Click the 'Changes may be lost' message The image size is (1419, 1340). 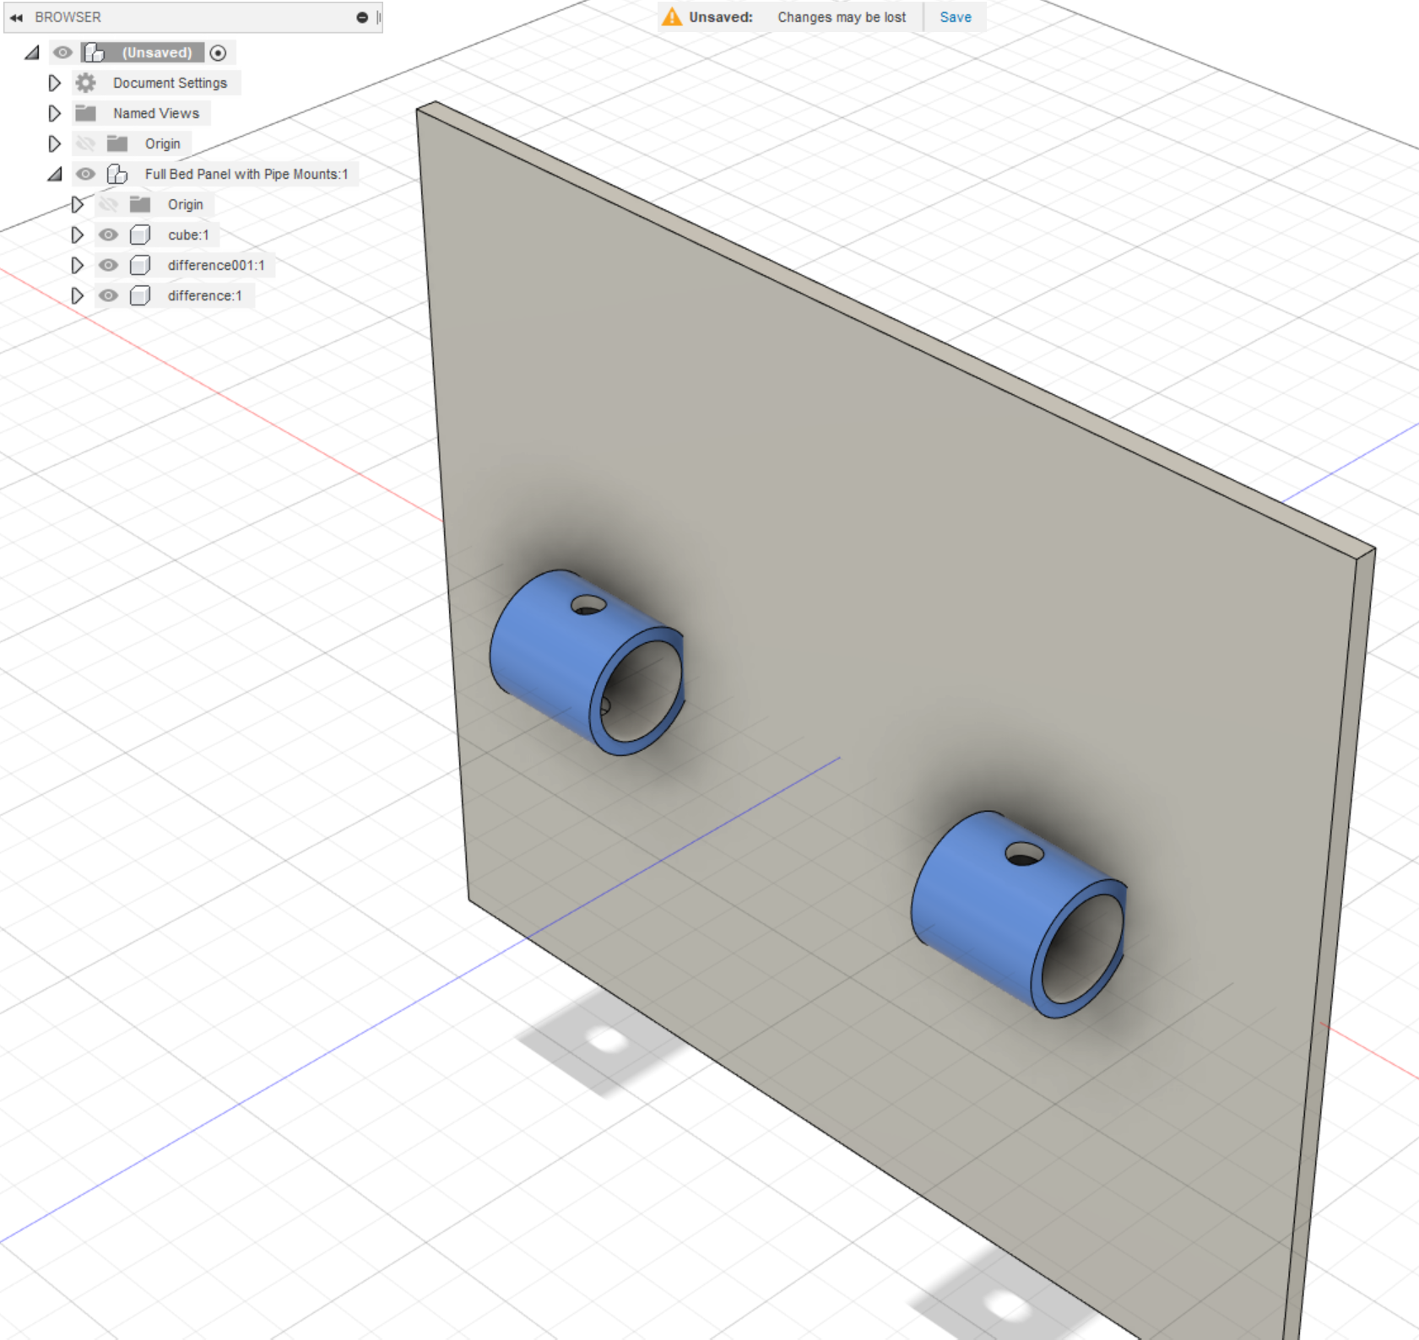[842, 17]
